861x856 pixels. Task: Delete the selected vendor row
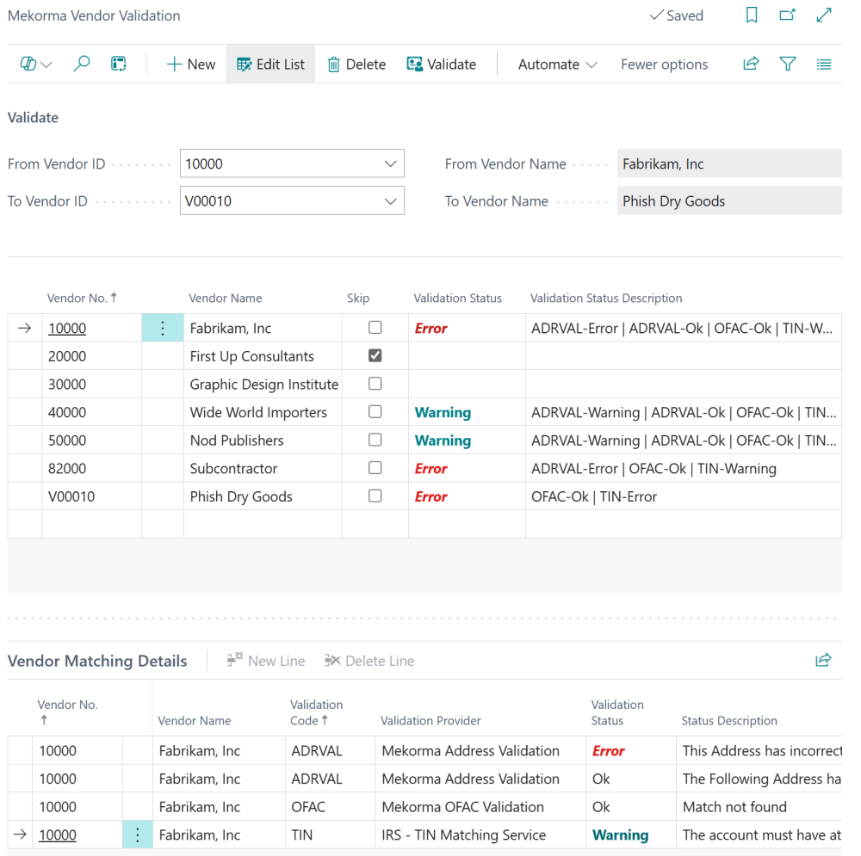tap(356, 64)
